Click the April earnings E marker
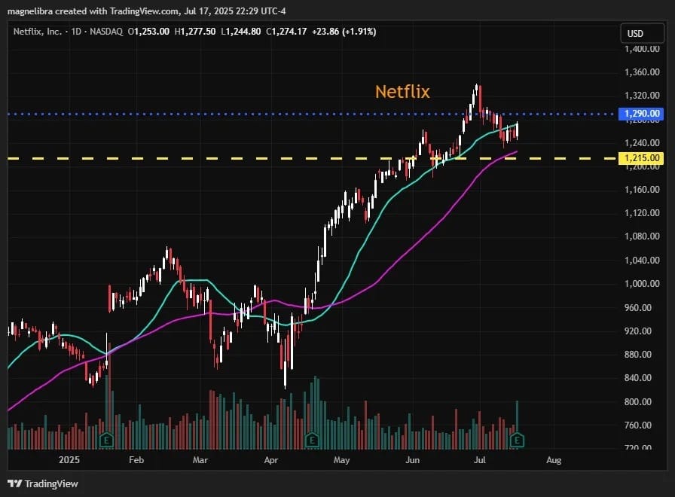 pos(312,440)
